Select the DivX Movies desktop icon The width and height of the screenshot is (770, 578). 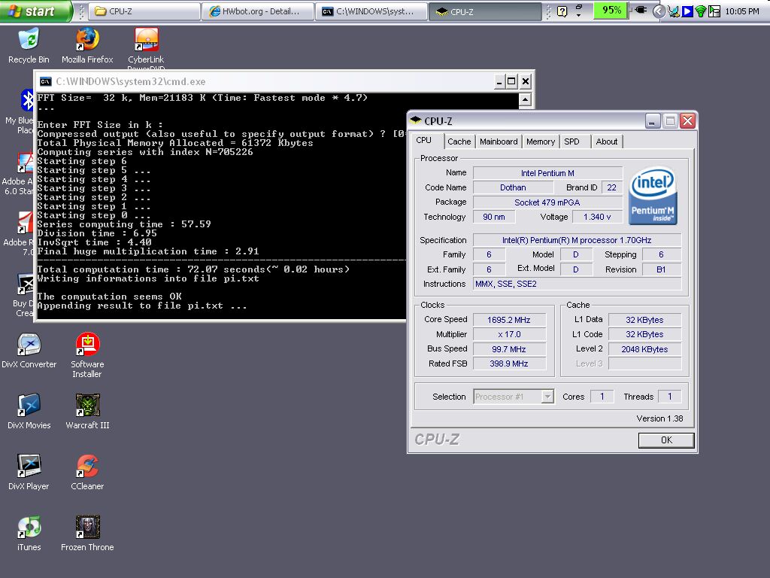(29, 412)
